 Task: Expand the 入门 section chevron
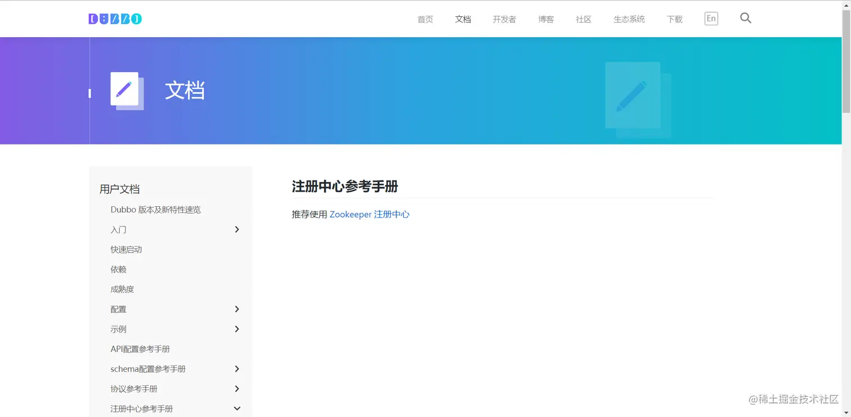click(x=237, y=229)
